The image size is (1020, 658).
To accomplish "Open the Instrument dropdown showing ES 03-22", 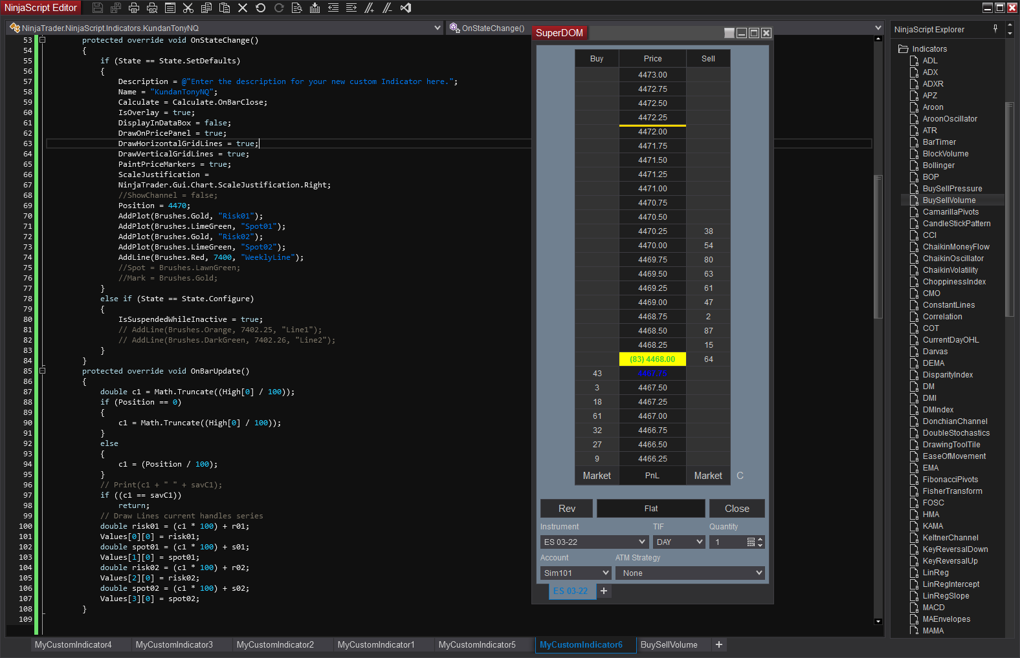I will click(x=594, y=542).
